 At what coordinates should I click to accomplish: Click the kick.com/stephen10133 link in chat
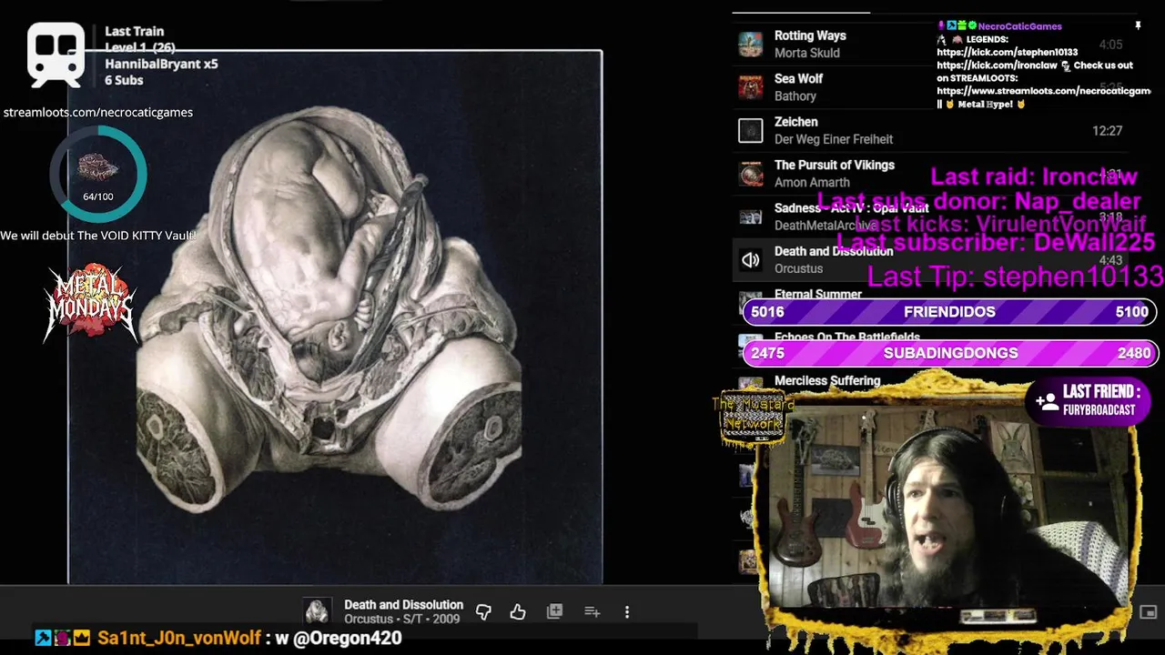coord(1008,53)
